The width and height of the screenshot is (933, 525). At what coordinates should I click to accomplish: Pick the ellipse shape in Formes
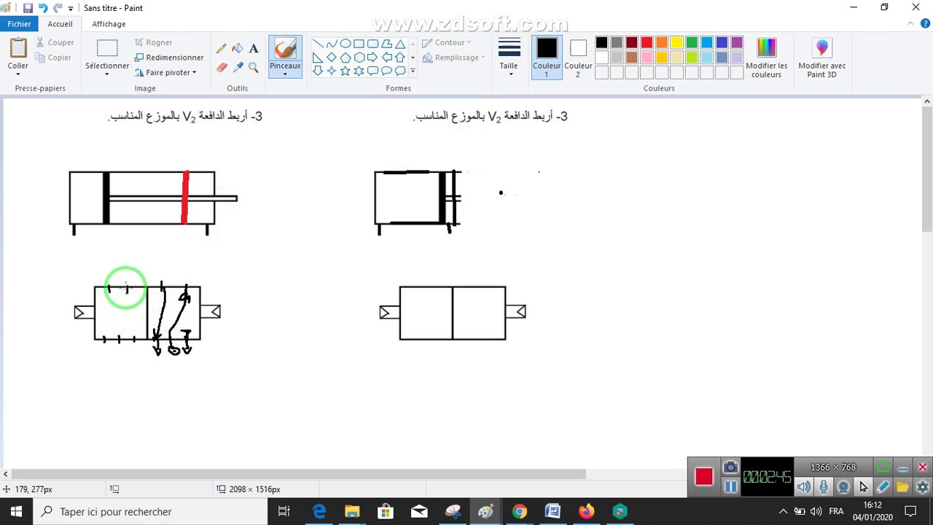(x=346, y=44)
